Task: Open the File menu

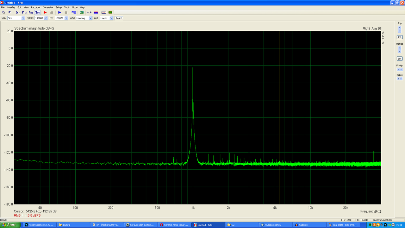Action: tap(3, 7)
